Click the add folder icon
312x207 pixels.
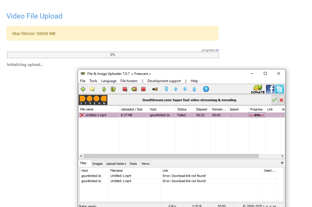[92, 89]
